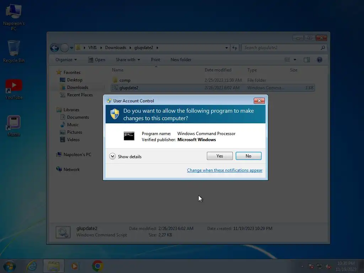Open address bar history dropdown
The image size is (364, 273).
point(226,48)
